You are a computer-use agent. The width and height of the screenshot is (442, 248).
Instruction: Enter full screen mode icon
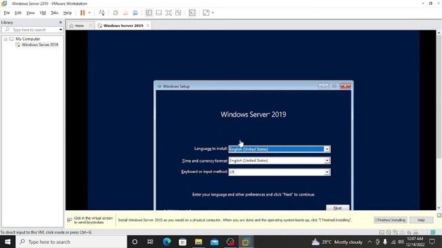(169, 12)
